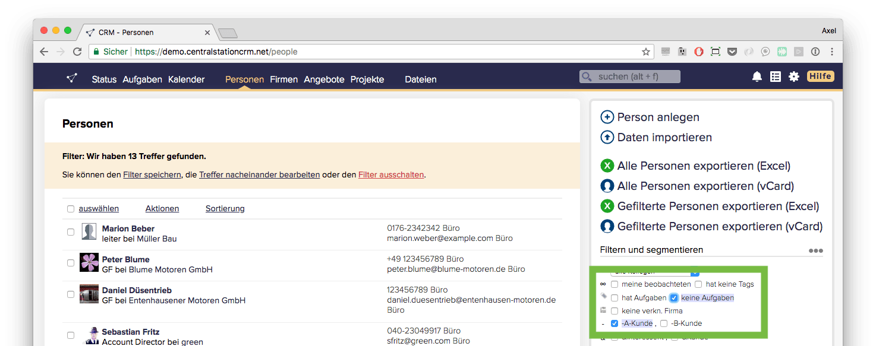The image size is (876, 346).
Task: Tick the checkbox next to Peter Blume
Action: pyautogui.click(x=71, y=263)
